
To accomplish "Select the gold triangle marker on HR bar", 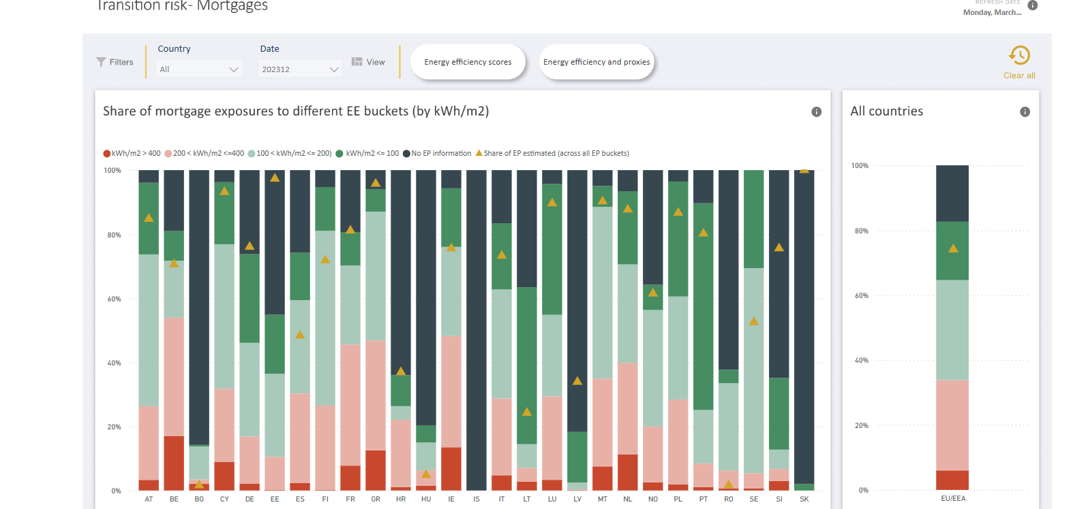I will [401, 371].
